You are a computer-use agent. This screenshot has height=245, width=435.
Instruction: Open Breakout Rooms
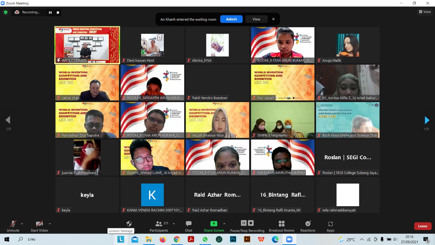point(281,226)
